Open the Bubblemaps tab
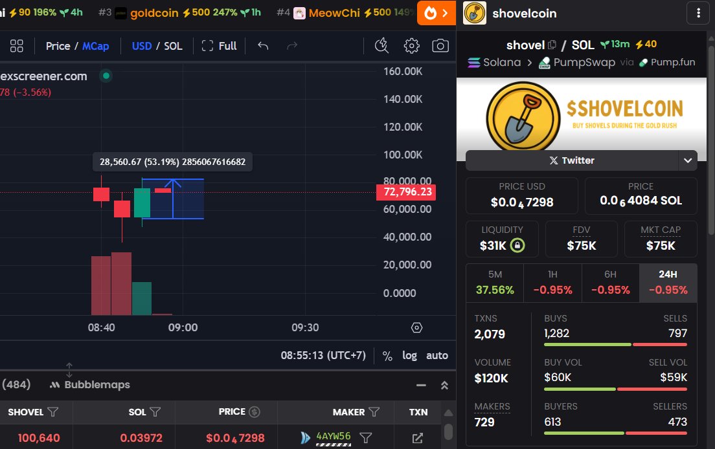Image resolution: width=715 pixels, height=449 pixels. pos(90,385)
